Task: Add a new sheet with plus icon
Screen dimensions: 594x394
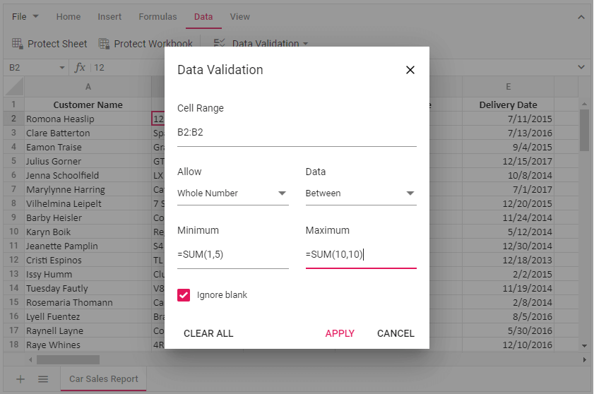Action: (x=20, y=379)
